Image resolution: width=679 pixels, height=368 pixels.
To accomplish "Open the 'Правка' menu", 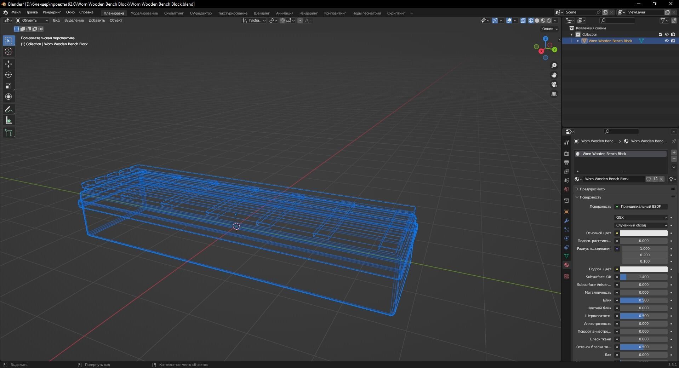I will [32, 12].
